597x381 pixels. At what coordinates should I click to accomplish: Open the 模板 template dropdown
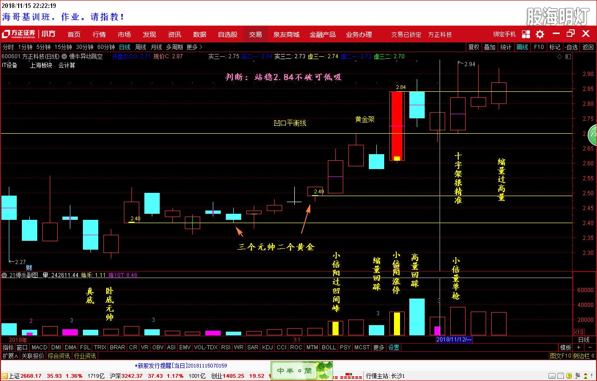click(565, 347)
